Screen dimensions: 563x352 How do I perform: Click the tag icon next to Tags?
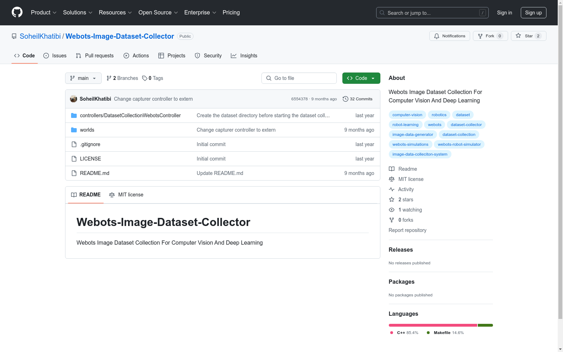coord(145,78)
